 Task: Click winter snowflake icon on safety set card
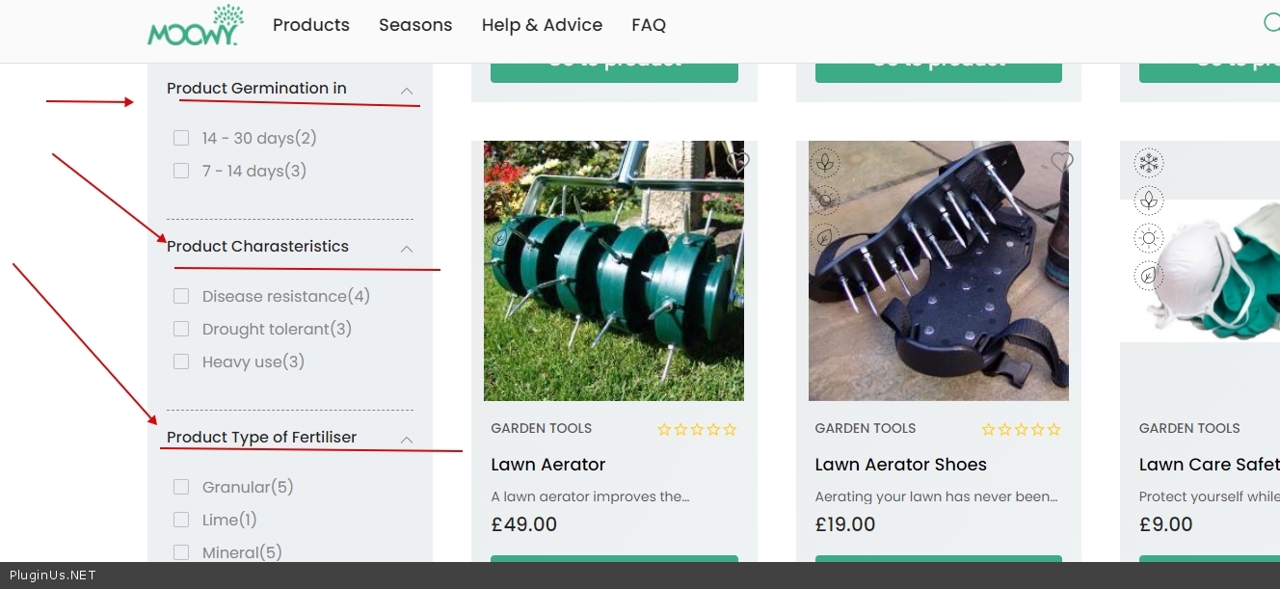pos(1149,163)
